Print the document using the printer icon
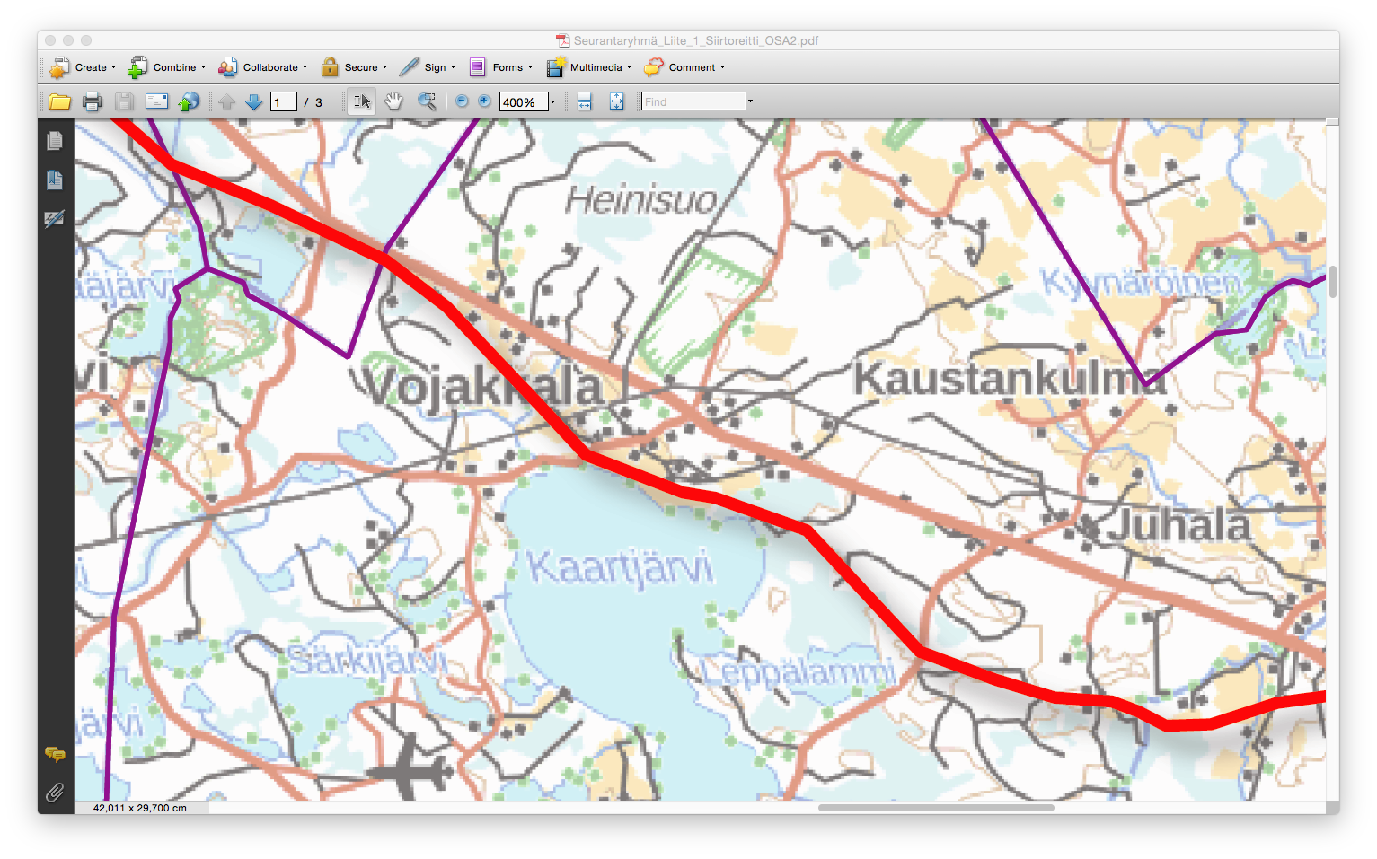The image size is (1377, 859). pyautogui.click(x=92, y=101)
